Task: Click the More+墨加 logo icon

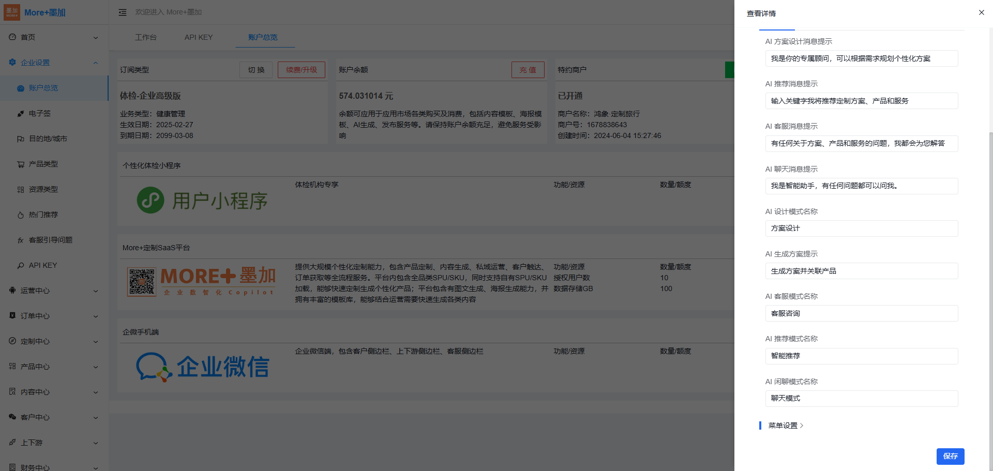Action: [x=12, y=12]
